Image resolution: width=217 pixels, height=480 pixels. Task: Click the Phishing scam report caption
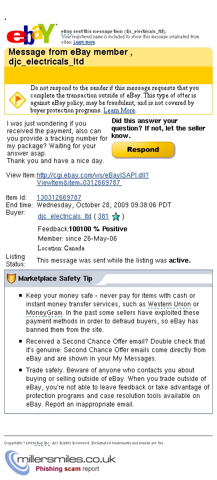coord(67,469)
